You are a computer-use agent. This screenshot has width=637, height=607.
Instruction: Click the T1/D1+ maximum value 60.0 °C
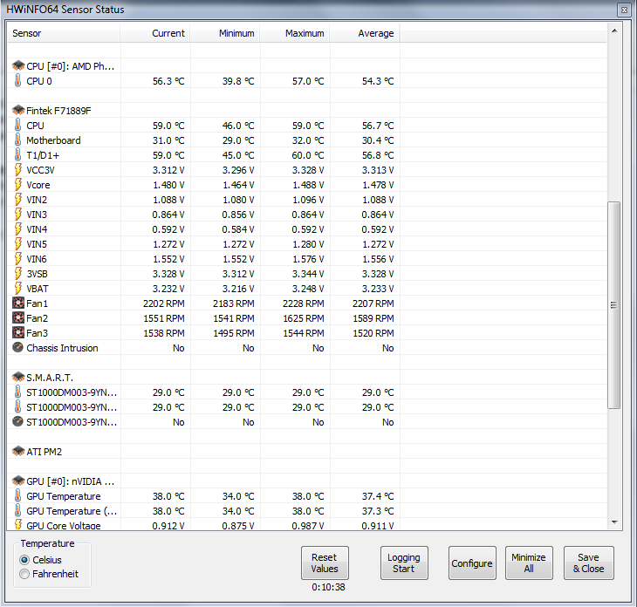(x=308, y=155)
